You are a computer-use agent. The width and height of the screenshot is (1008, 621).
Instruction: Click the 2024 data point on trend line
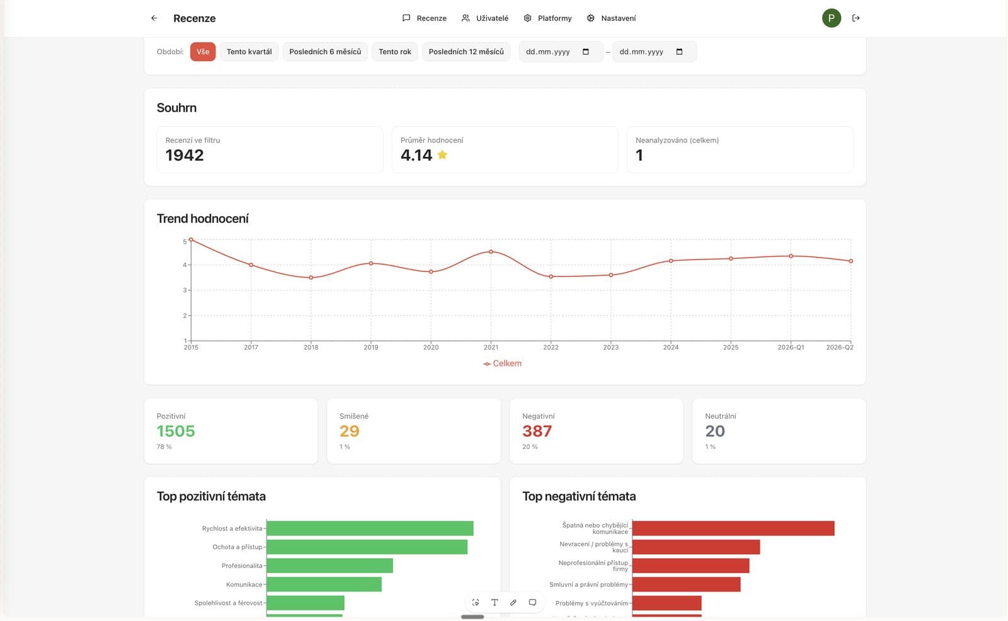click(x=671, y=261)
